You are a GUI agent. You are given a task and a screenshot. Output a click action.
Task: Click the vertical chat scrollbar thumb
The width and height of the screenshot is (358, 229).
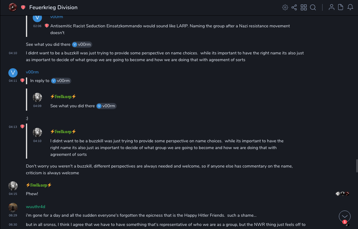pos(357,166)
